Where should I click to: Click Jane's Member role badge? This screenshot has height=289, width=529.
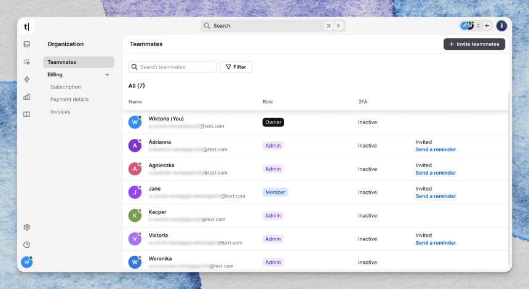point(276,192)
